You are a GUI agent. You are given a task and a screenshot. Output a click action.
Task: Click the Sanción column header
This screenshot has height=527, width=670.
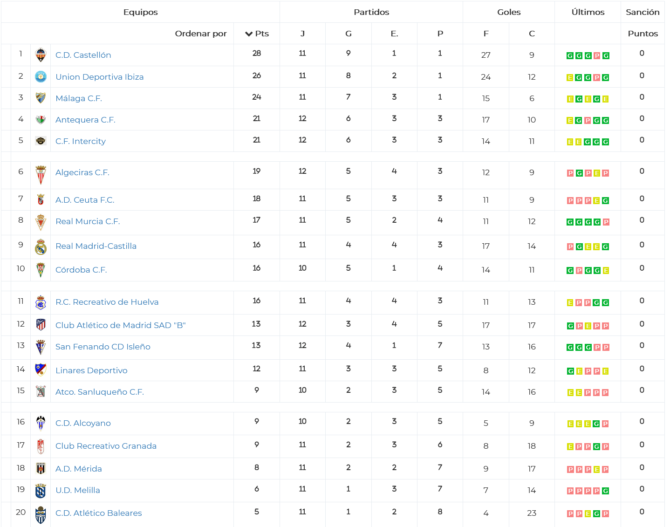point(643,12)
